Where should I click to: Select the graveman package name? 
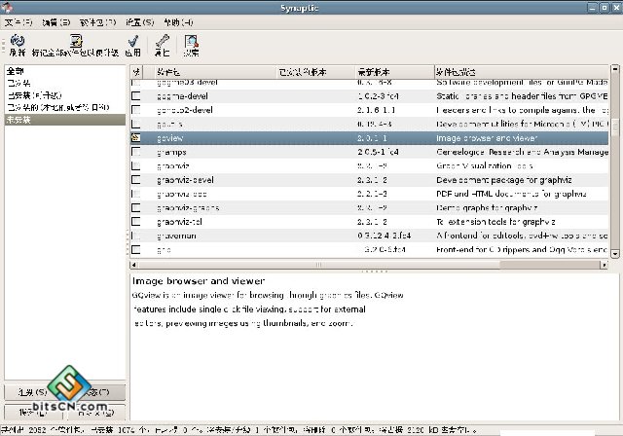176,236
